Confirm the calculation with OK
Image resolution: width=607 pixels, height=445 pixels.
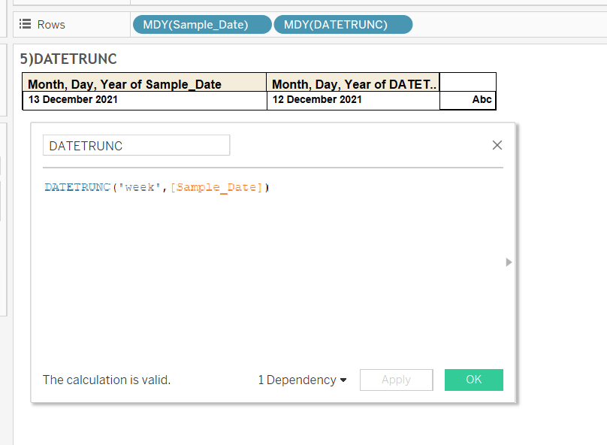(x=474, y=380)
